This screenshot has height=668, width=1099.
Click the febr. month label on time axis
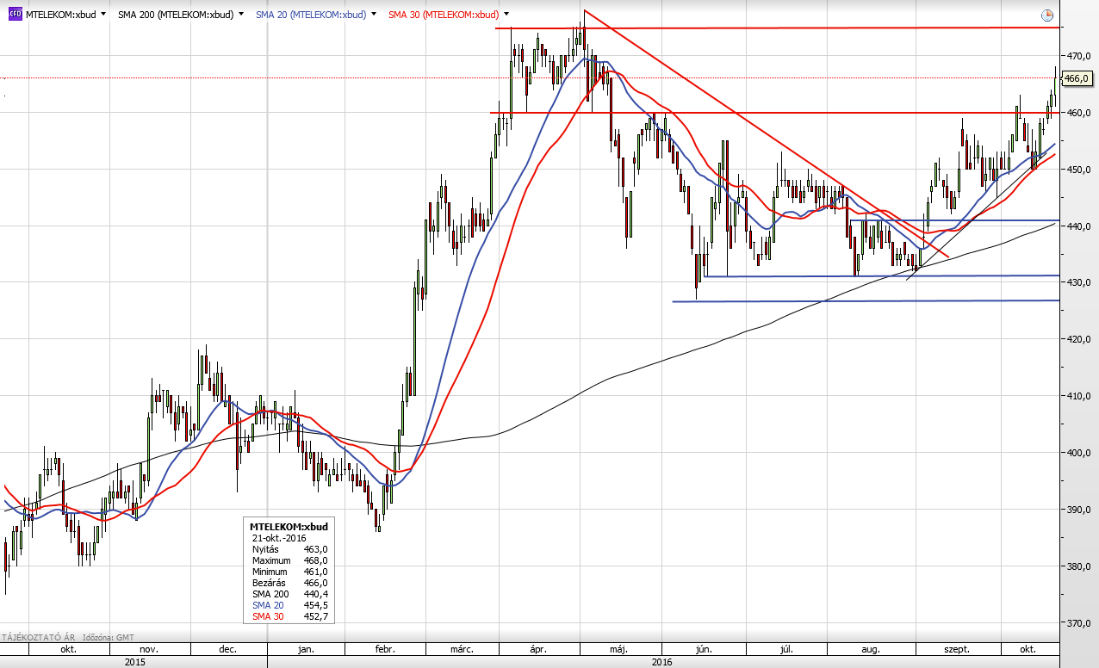(x=385, y=649)
